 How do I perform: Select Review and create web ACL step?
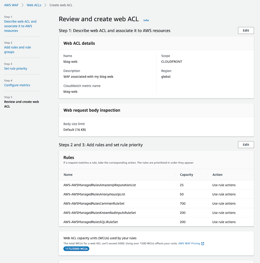21,104
